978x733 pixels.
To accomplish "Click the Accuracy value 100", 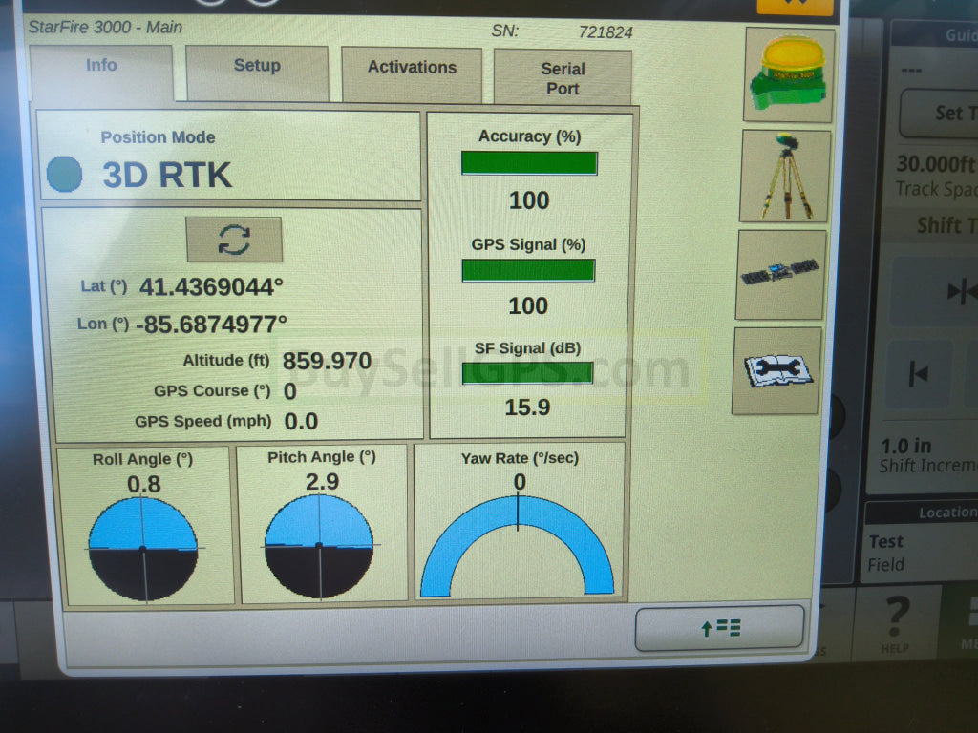I will point(529,200).
